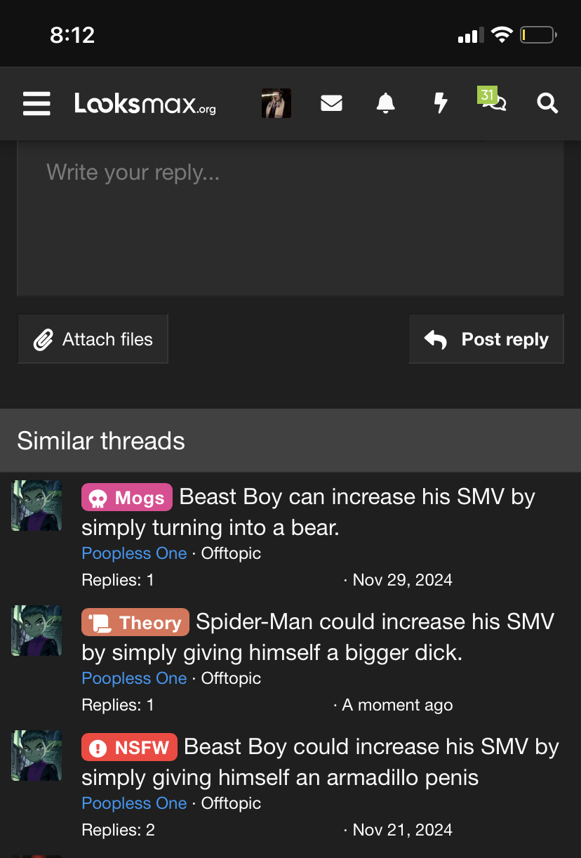The width and height of the screenshot is (581, 858).
Task: Open the Offtopic forum link under NSFW thread
Action: tap(231, 803)
